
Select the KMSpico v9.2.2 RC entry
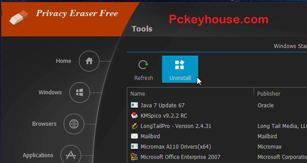pos(164,116)
